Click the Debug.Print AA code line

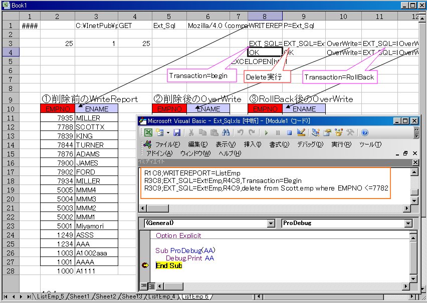pos(190,258)
